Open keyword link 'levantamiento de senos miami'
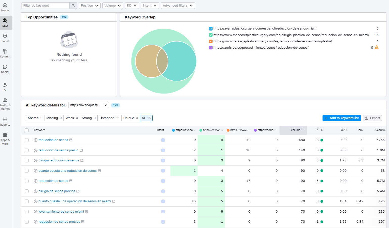 pos(61,212)
